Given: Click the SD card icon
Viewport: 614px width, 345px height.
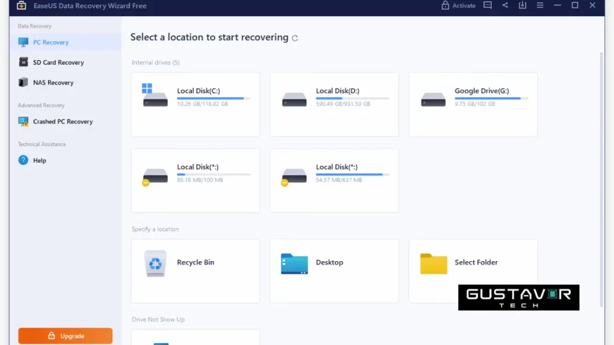Looking at the screenshot, I should 23,62.
